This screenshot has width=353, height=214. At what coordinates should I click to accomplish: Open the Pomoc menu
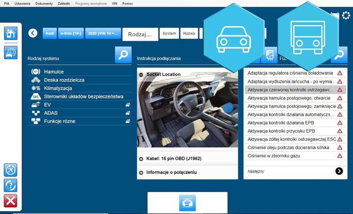(x=128, y=4)
